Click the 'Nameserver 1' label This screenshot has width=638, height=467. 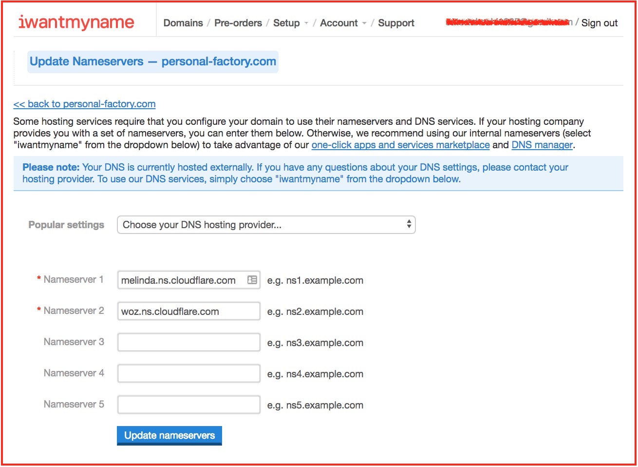74,279
